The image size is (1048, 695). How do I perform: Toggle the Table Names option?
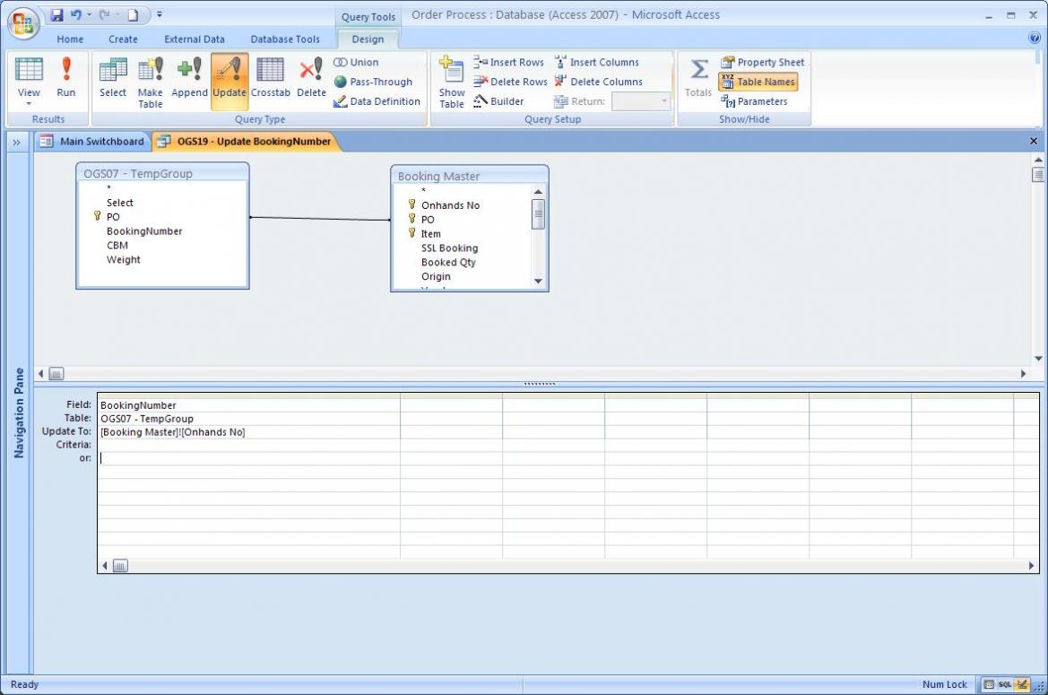(758, 82)
